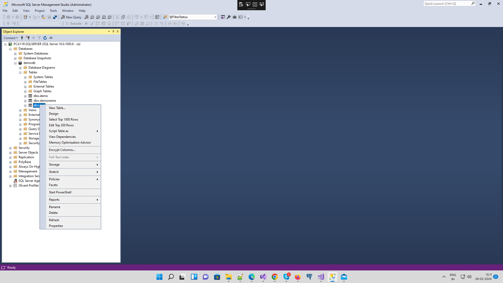Choose Design from context menu
This screenshot has width=503, height=283.
click(x=70, y=114)
